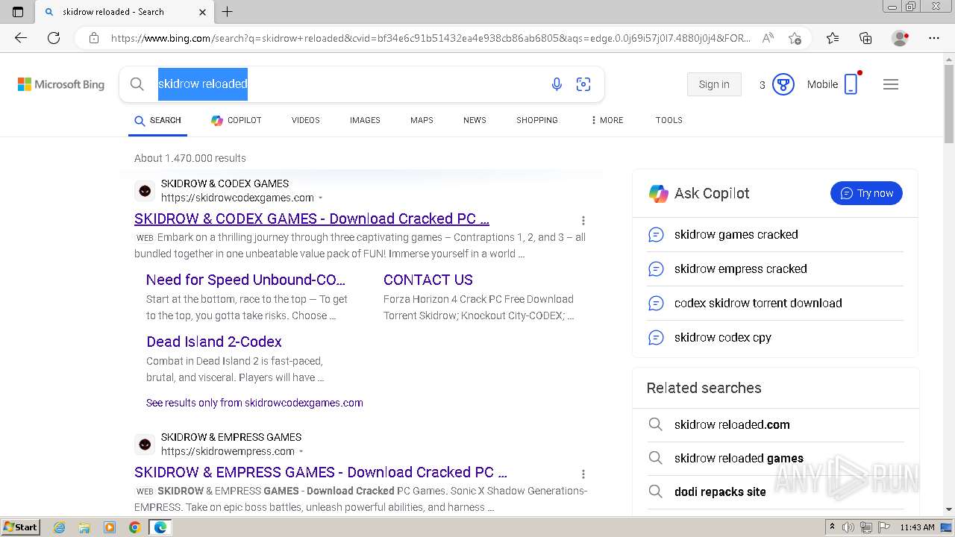
Task: Open the Collections icon
Action: tap(865, 38)
